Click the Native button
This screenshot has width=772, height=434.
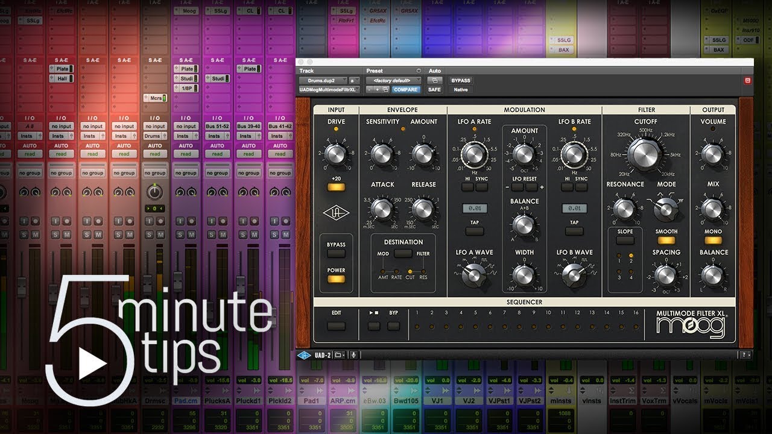tap(461, 89)
